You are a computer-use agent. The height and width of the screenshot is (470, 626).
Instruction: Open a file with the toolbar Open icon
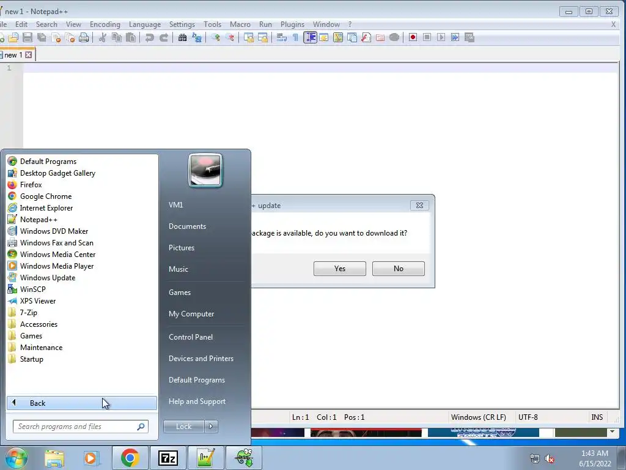click(13, 37)
